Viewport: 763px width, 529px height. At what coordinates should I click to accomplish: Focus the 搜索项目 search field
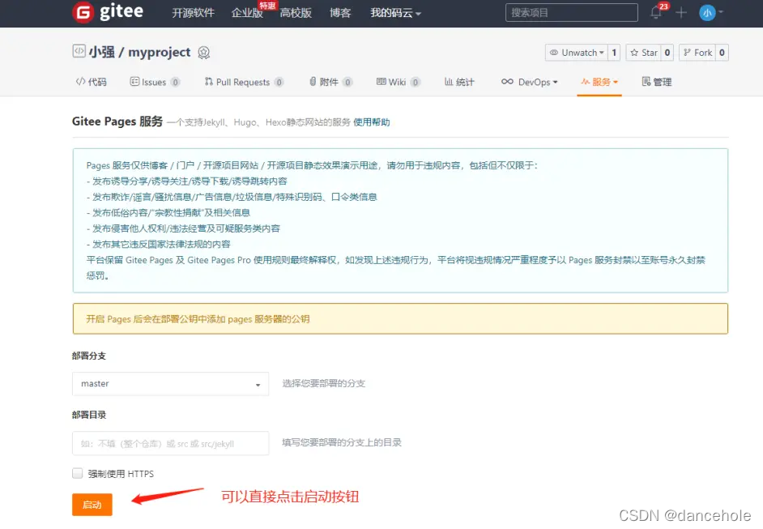[571, 13]
